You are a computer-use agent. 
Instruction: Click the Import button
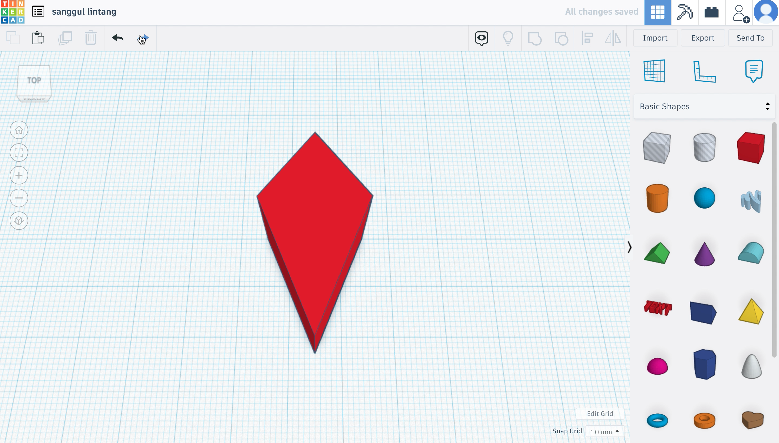pos(655,37)
